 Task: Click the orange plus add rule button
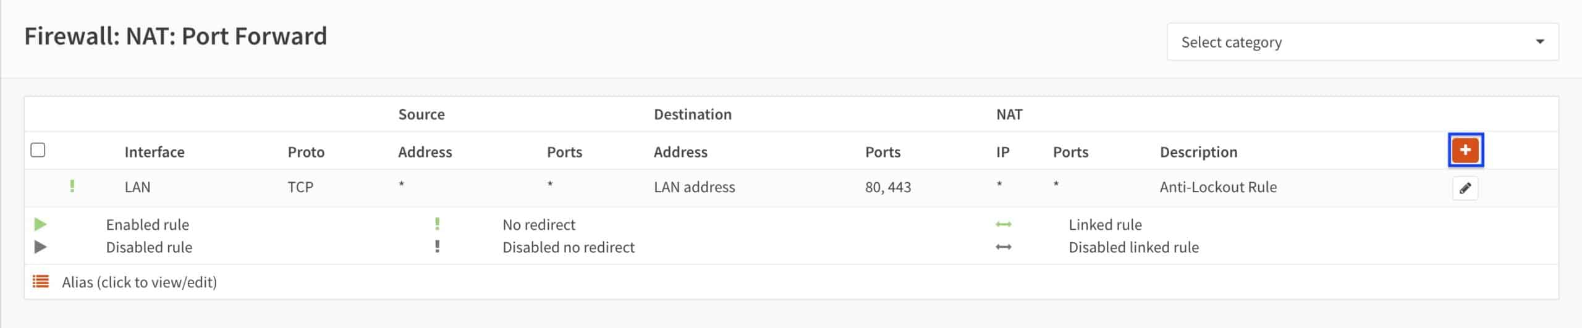tap(1465, 150)
